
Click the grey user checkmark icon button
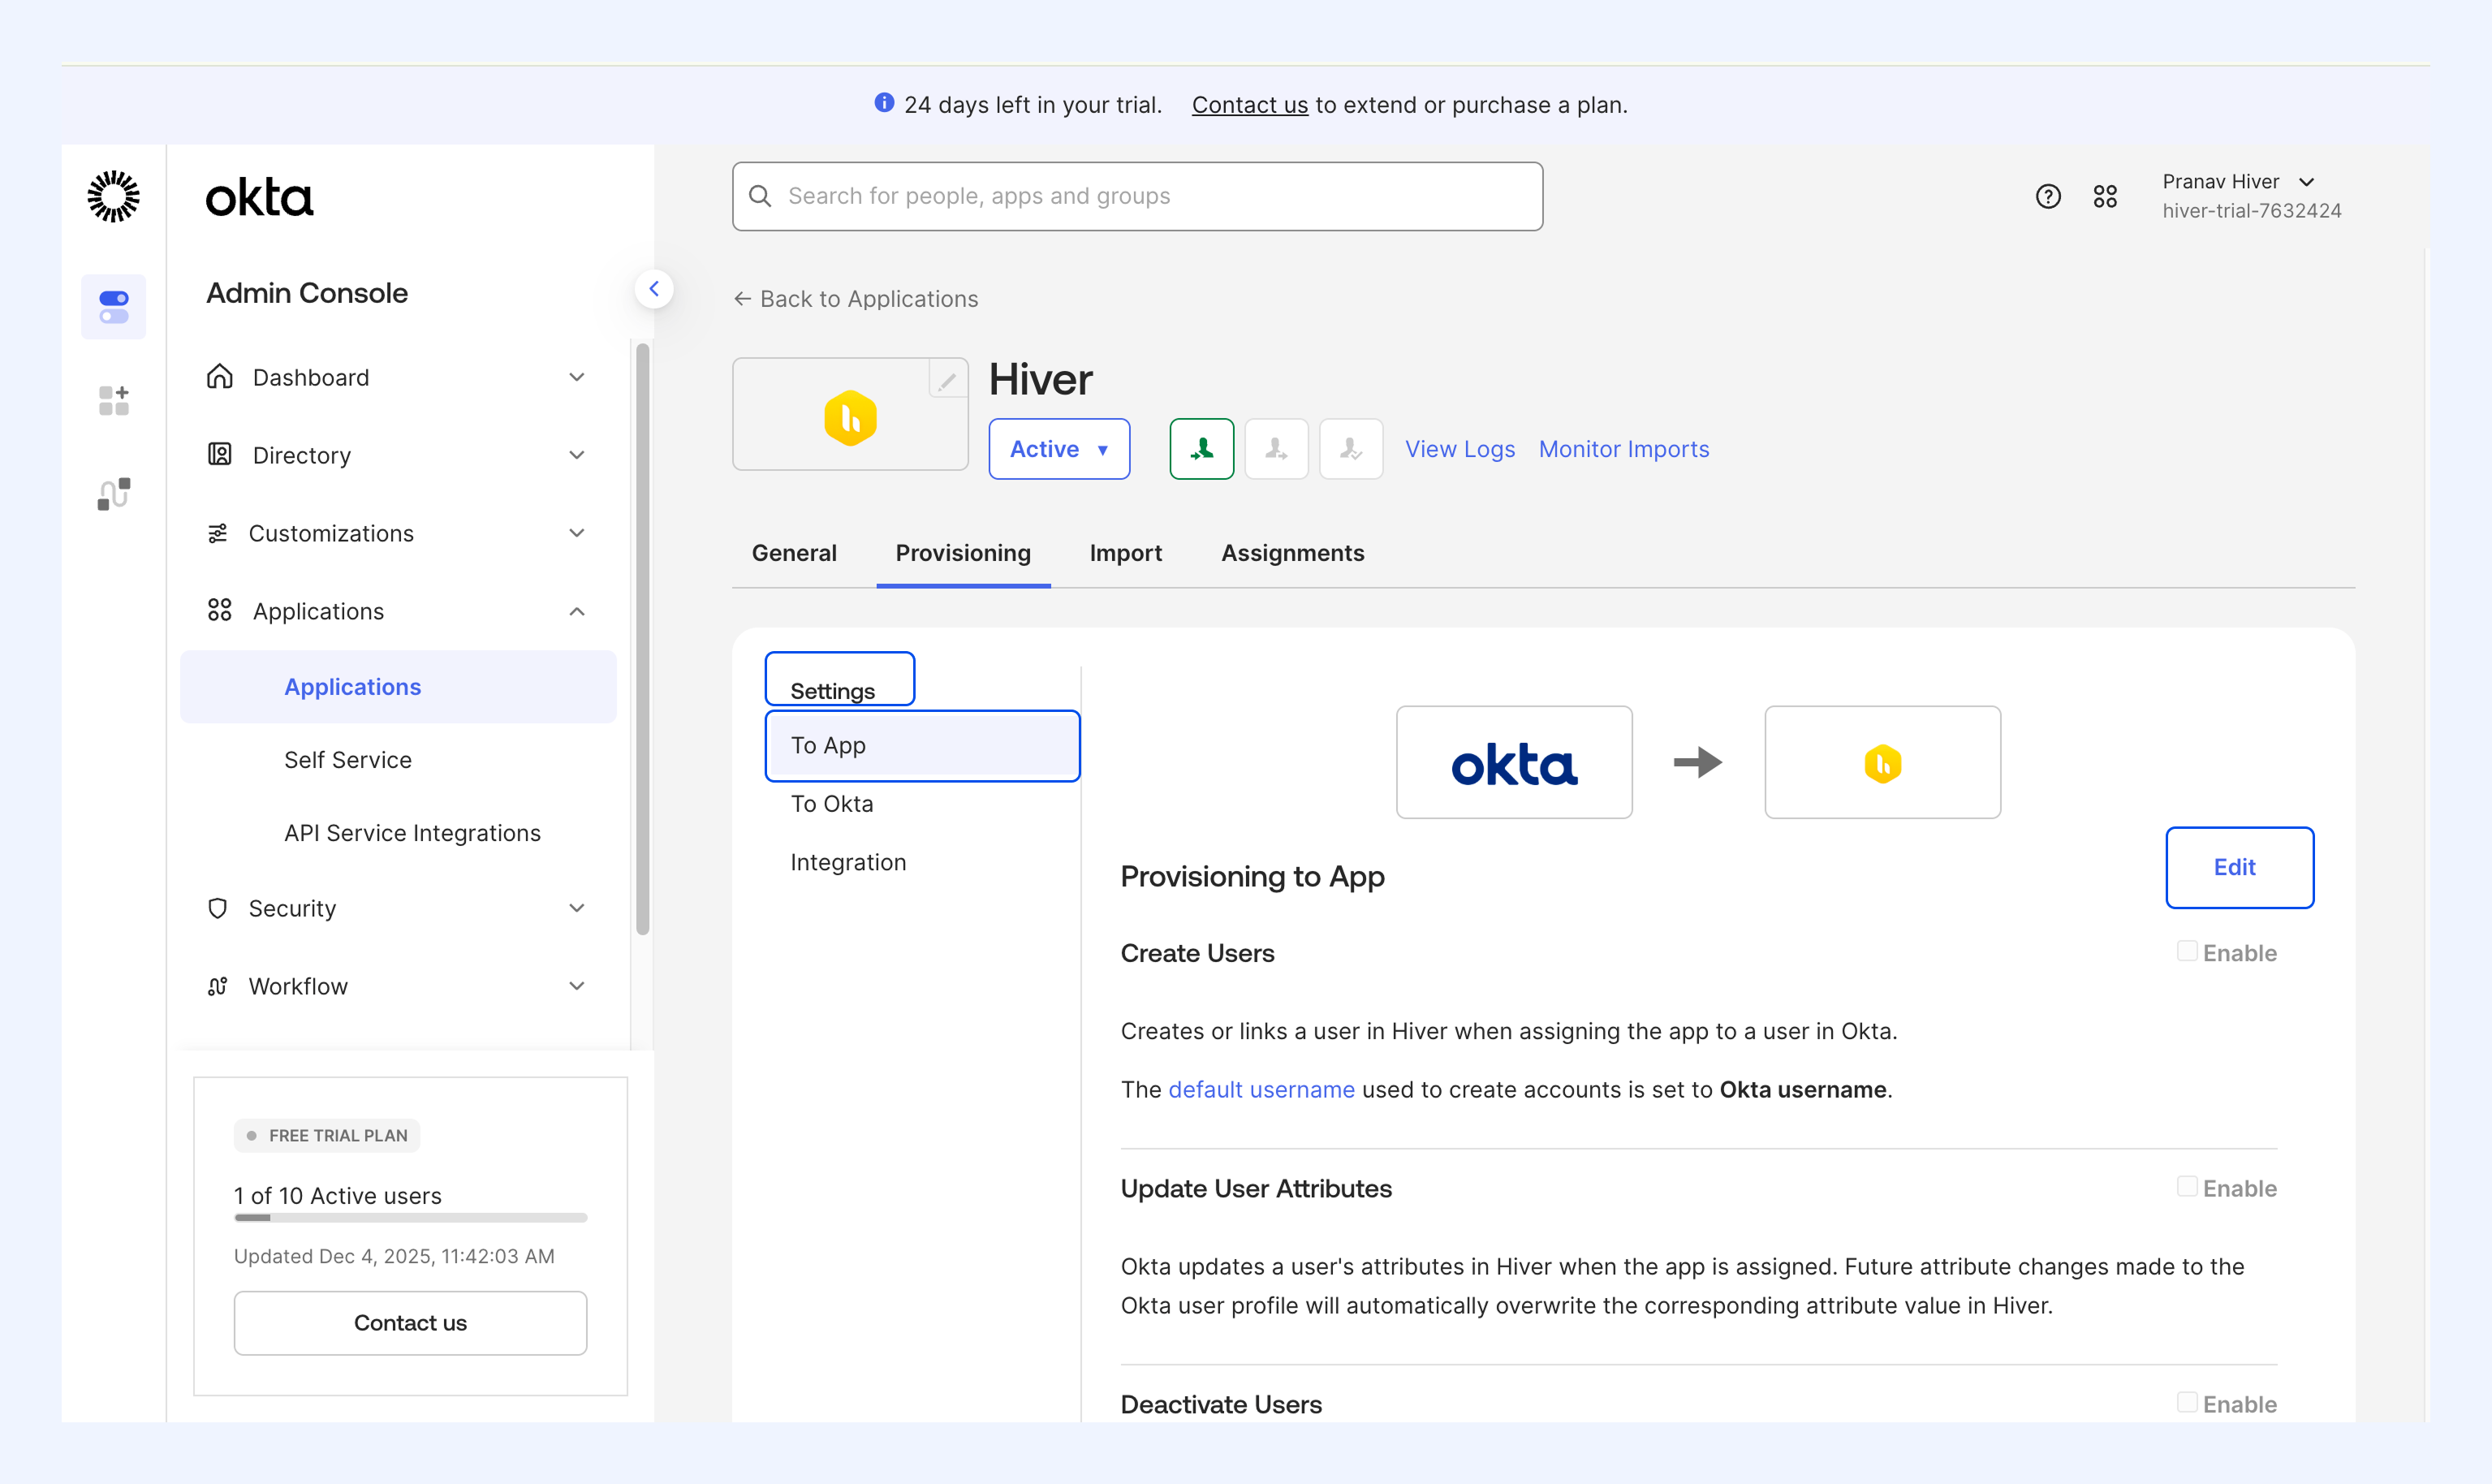1352,449
